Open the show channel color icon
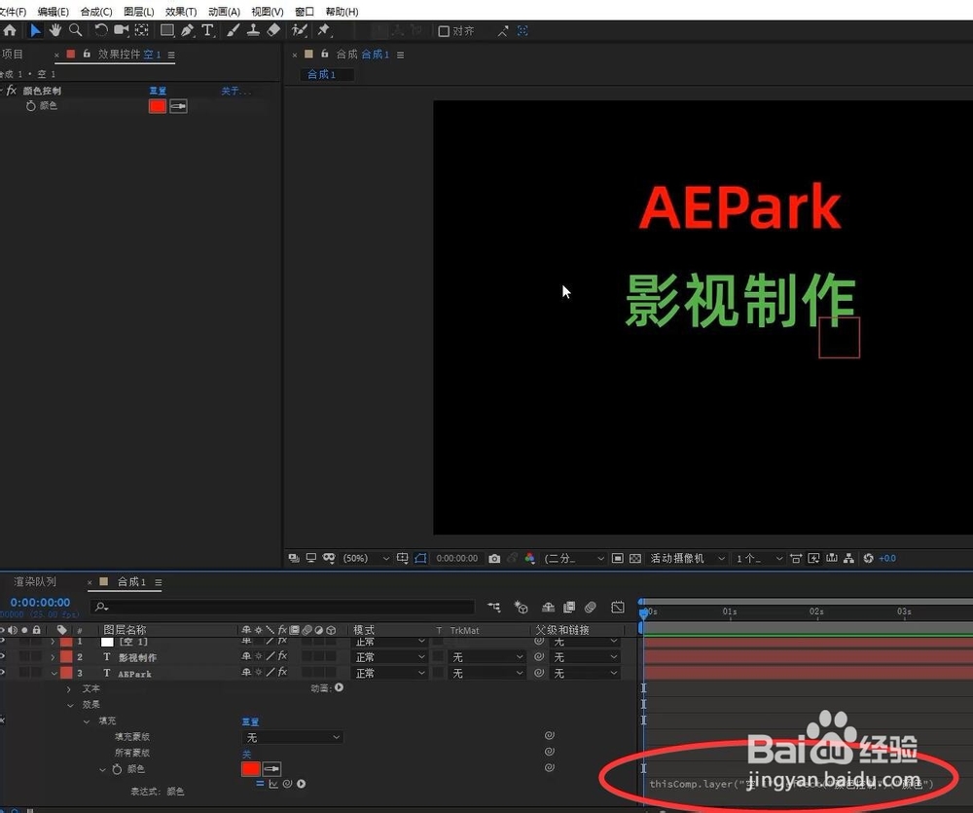Viewport: 973px width, 813px height. [x=530, y=558]
